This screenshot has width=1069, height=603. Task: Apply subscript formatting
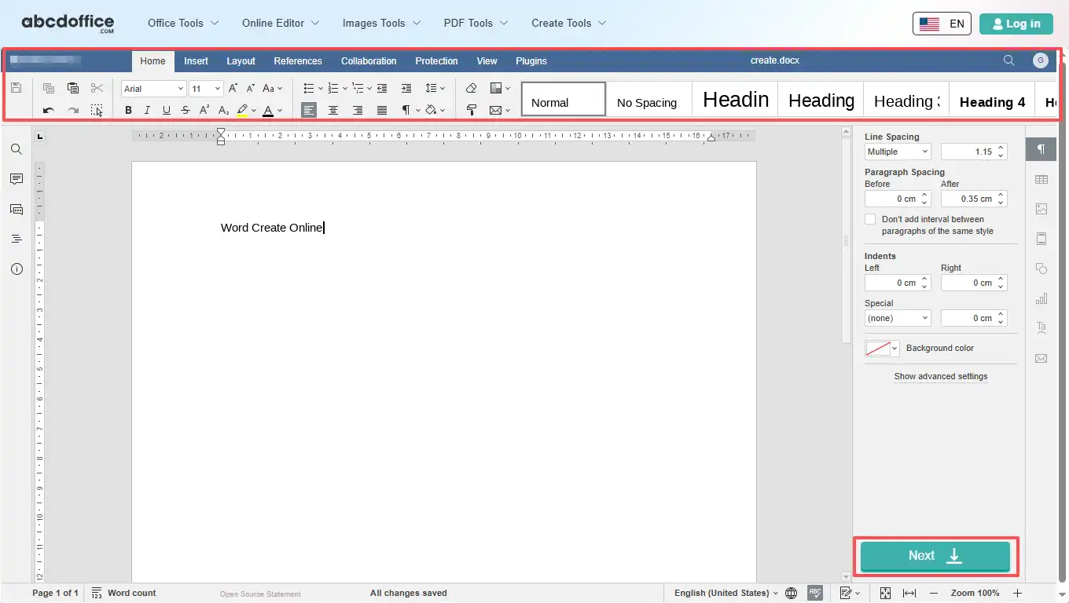223,110
